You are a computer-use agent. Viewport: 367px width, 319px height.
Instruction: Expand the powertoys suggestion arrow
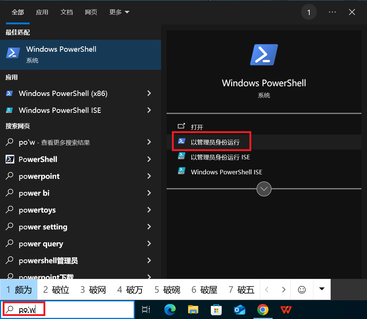pos(149,210)
